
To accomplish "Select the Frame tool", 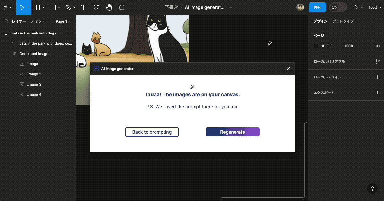I will (x=37, y=7).
